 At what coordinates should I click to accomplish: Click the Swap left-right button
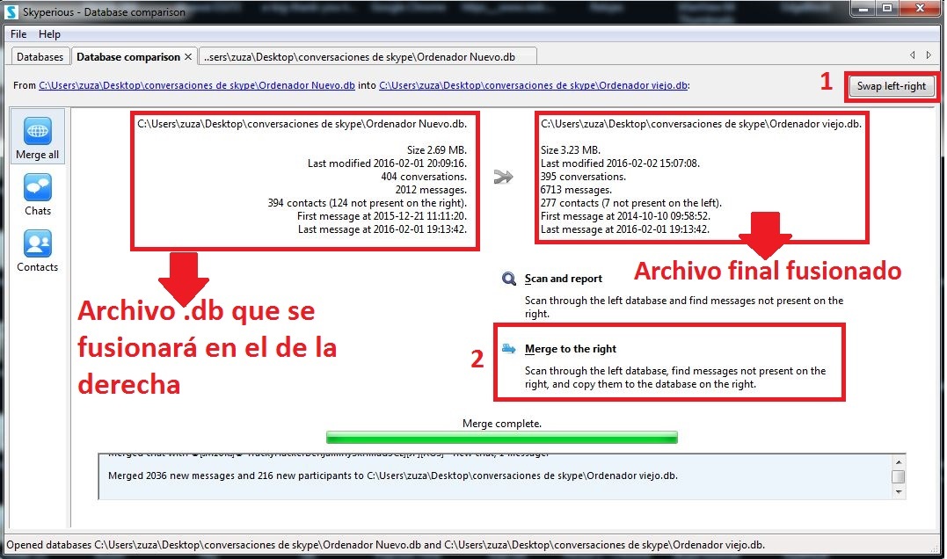pos(891,86)
